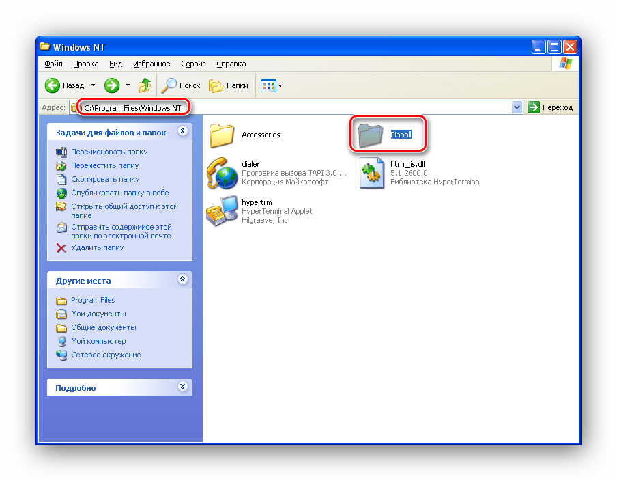
Task: Toggle the Папки folders pane button
Action: [x=229, y=85]
